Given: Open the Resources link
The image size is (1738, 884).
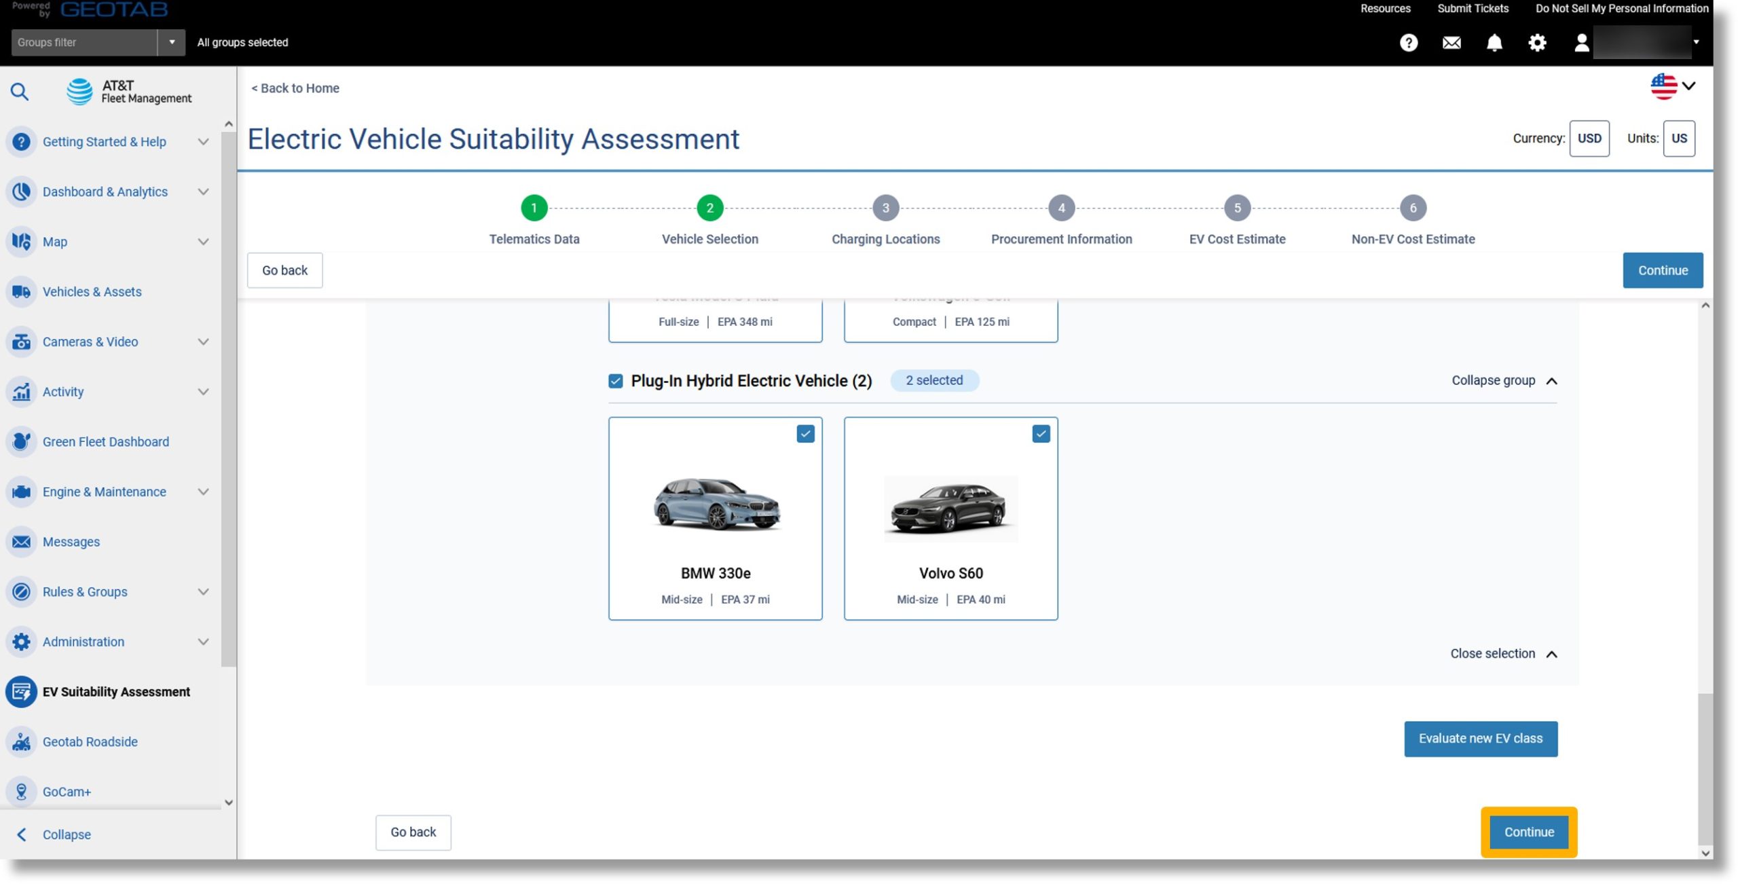Looking at the screenshot, I should tap(1385, 8).
